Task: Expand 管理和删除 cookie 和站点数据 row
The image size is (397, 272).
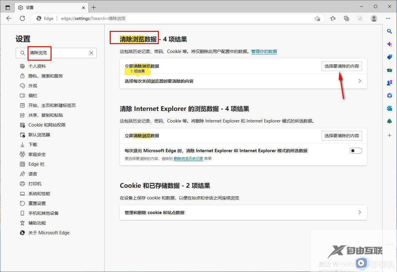Action: click(x=243, y=213)
